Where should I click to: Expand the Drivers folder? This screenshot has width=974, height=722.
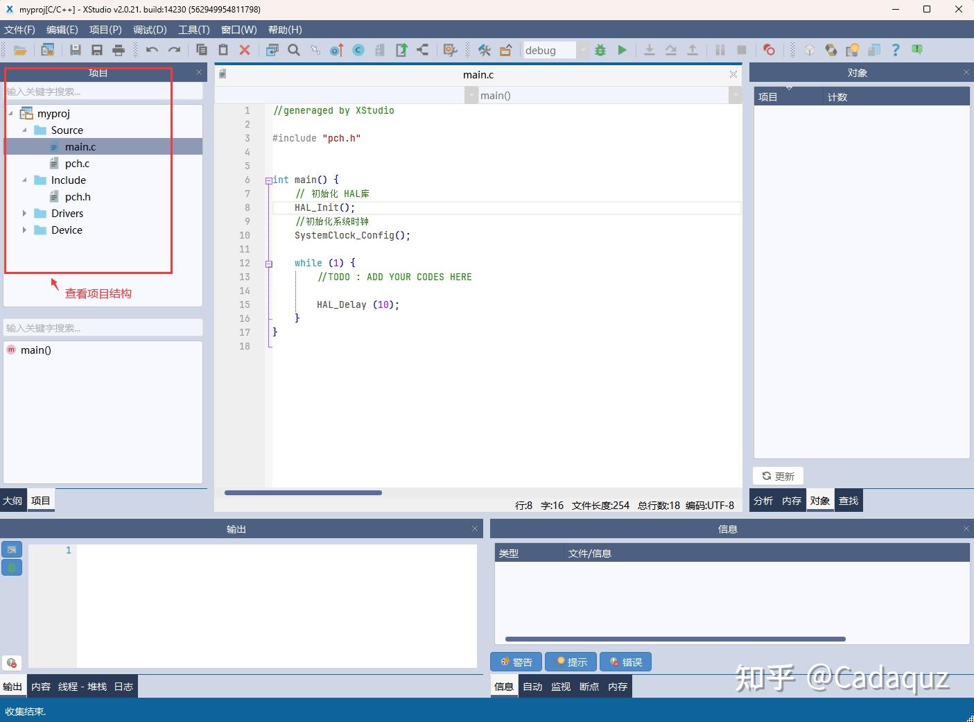24,213
